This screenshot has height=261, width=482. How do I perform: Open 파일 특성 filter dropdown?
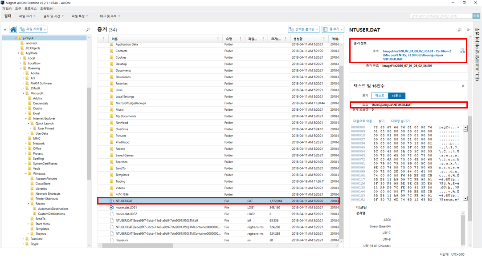click(x=80, y=16)
